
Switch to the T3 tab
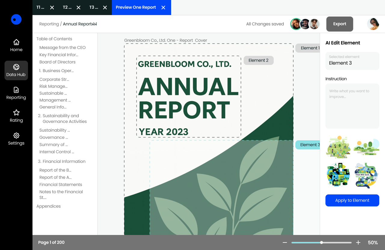94,8
